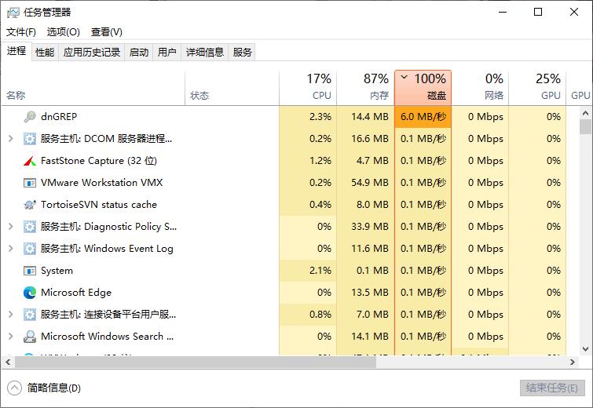This screenshot has width=593, height=408.
Task: Select the Microsoft Edge process name
Action: coord(76,293)
